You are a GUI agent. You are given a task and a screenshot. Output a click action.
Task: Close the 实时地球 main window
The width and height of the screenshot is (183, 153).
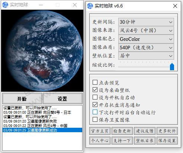tap(75, 5)
